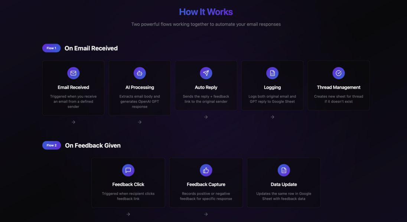Screen dimensions: 407x222
Task: Click the checkmark circle Thread Management icon
Action: point(338,73)
